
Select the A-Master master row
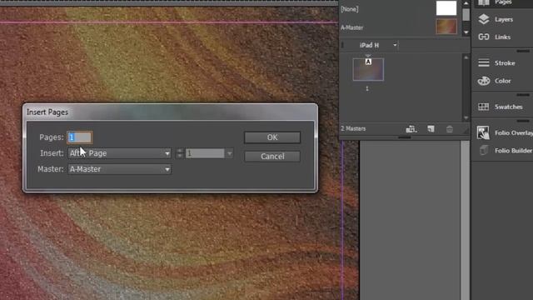click(x=401, y=27)
